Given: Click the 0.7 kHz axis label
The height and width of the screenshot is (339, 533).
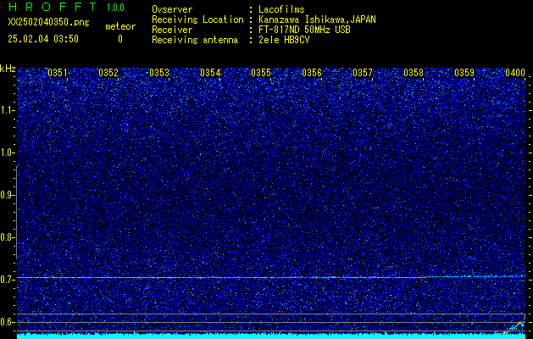Looking at the screenshot, I should [x=8, y=280].
